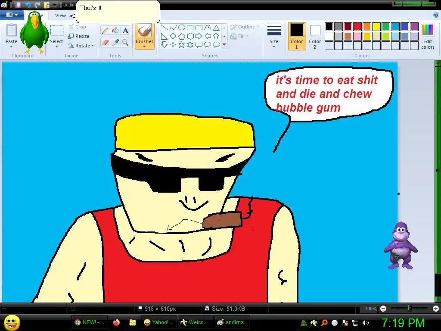Open the Size line thickness dropdown
This screenshot has height=331, width=441.
[274, 36]
